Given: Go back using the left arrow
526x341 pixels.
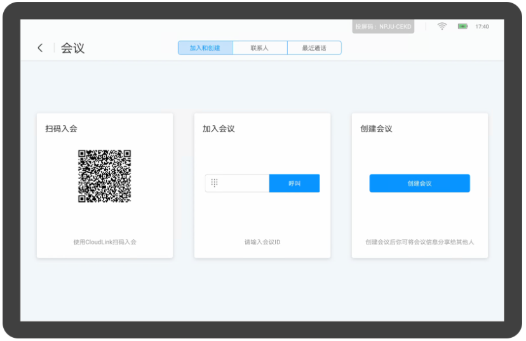Looking at the screenshot, I should tap(40, 48).
